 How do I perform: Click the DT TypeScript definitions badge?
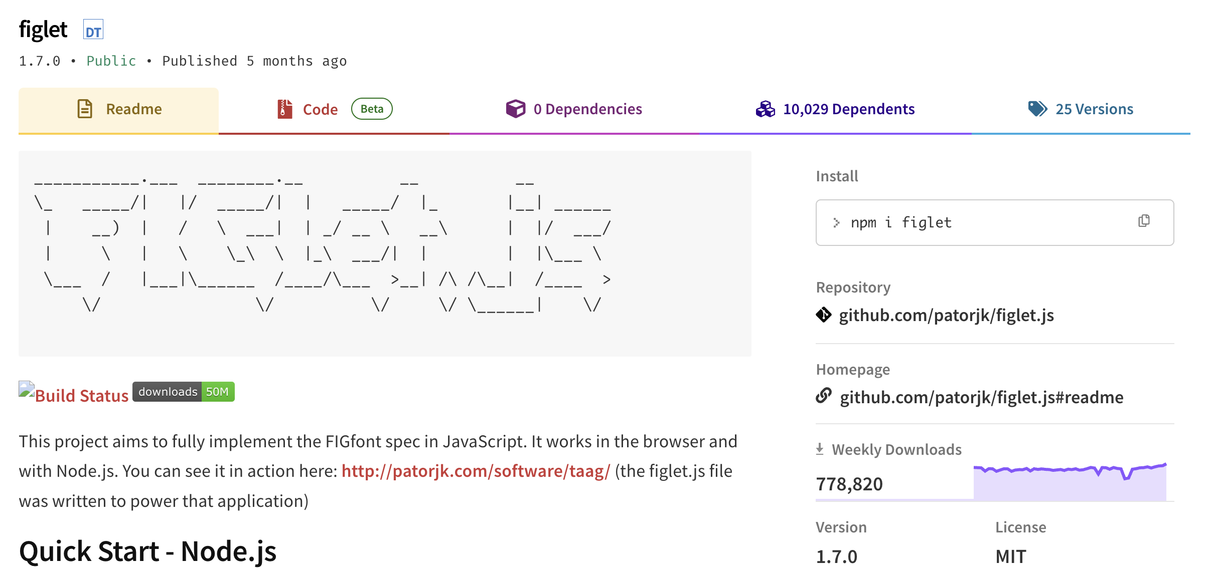coord(93,30)
